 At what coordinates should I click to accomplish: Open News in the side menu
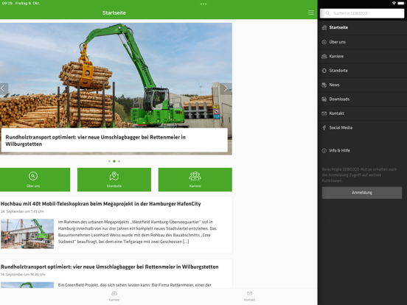tap(362, 85)
